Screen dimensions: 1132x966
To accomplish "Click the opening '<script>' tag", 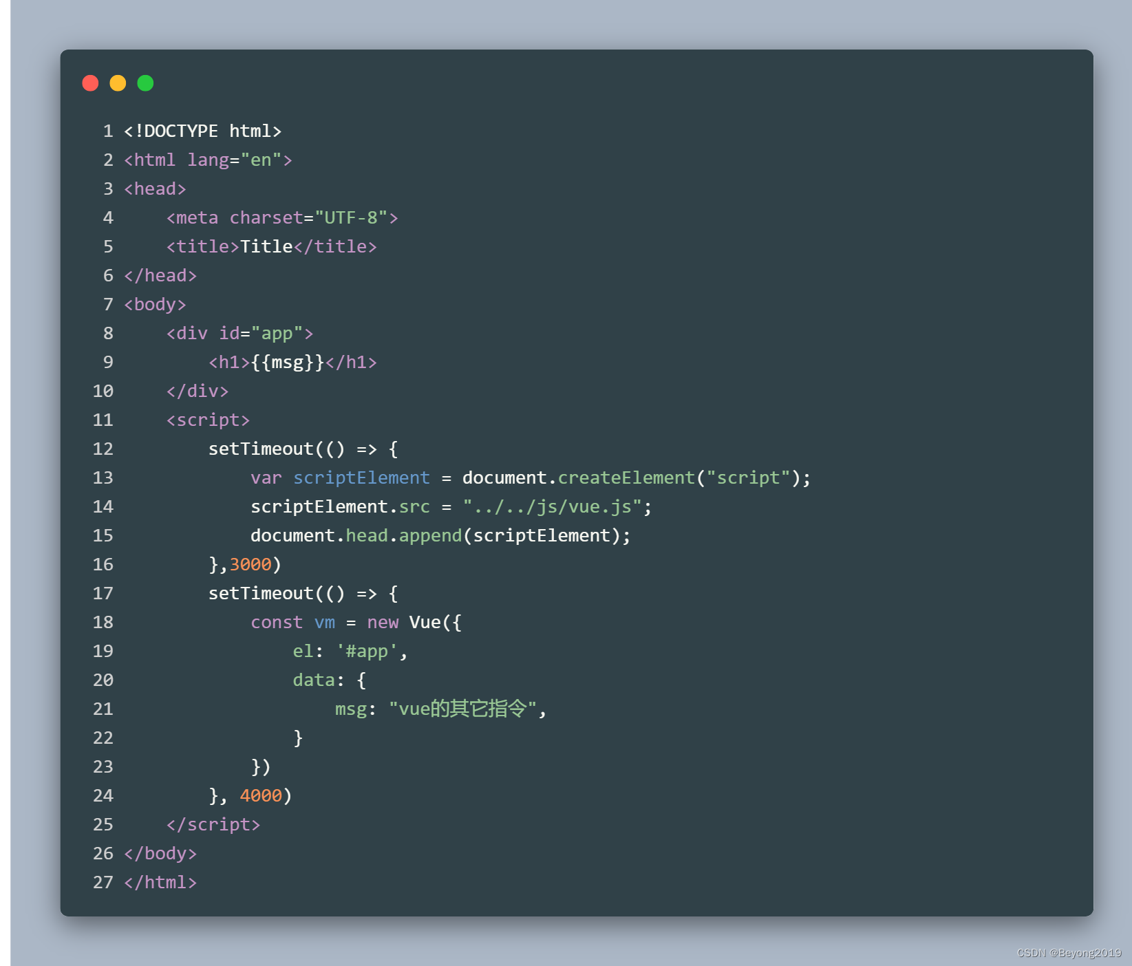I will click(x=208, y=420).
